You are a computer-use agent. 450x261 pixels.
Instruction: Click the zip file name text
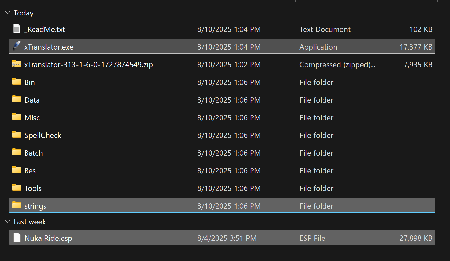coord(89,65)
